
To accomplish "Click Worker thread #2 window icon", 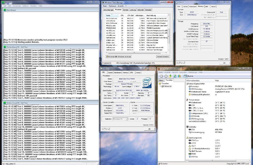I will tap(5, 103).
